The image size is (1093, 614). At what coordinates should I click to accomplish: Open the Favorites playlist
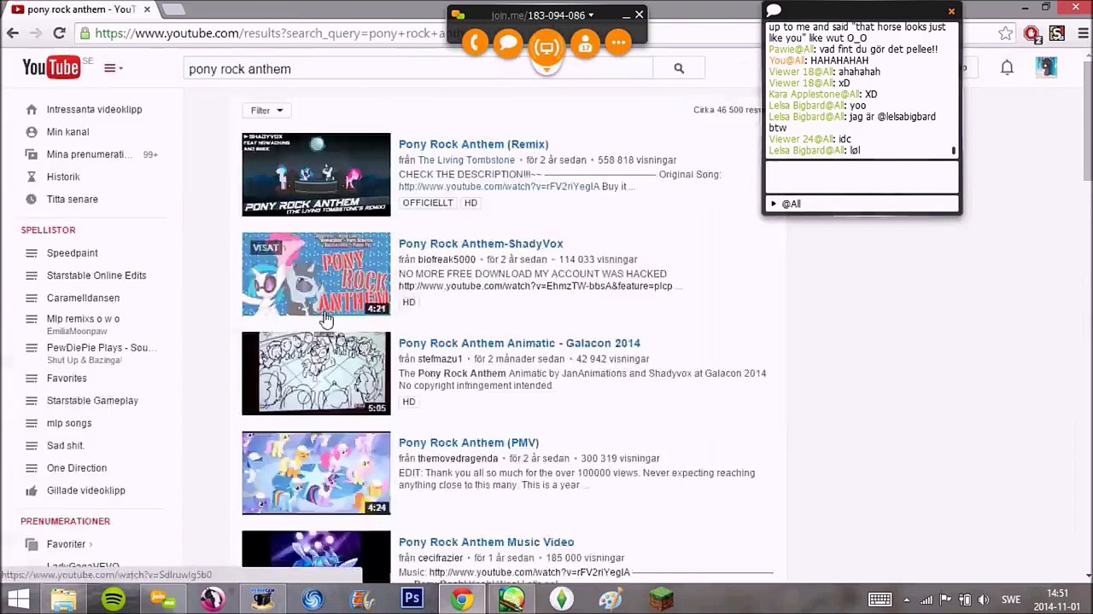(x=67, y=379)
